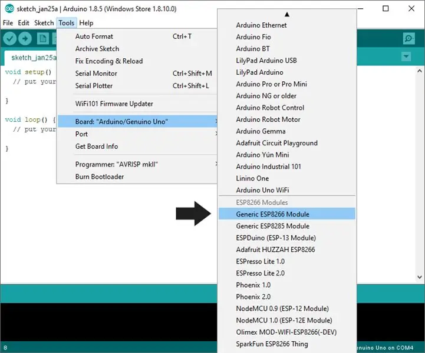Select ESPresso Lite 1.0

286,262
